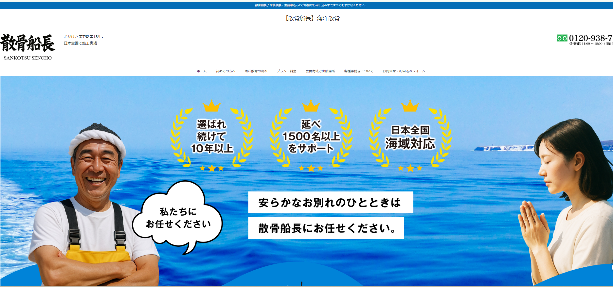Go to 海洋散骨の流れ page
Screen dimensions: 613x287
pos(256,71)
